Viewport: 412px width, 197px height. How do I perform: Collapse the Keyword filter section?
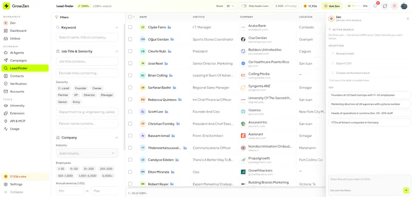[x=117, y=28]
